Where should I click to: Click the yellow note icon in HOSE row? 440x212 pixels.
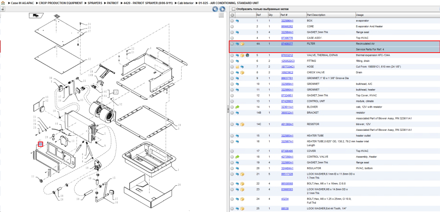tap(237, 67)
